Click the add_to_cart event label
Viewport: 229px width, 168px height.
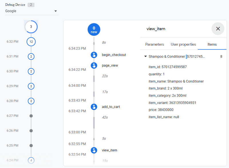click(111, 107)
